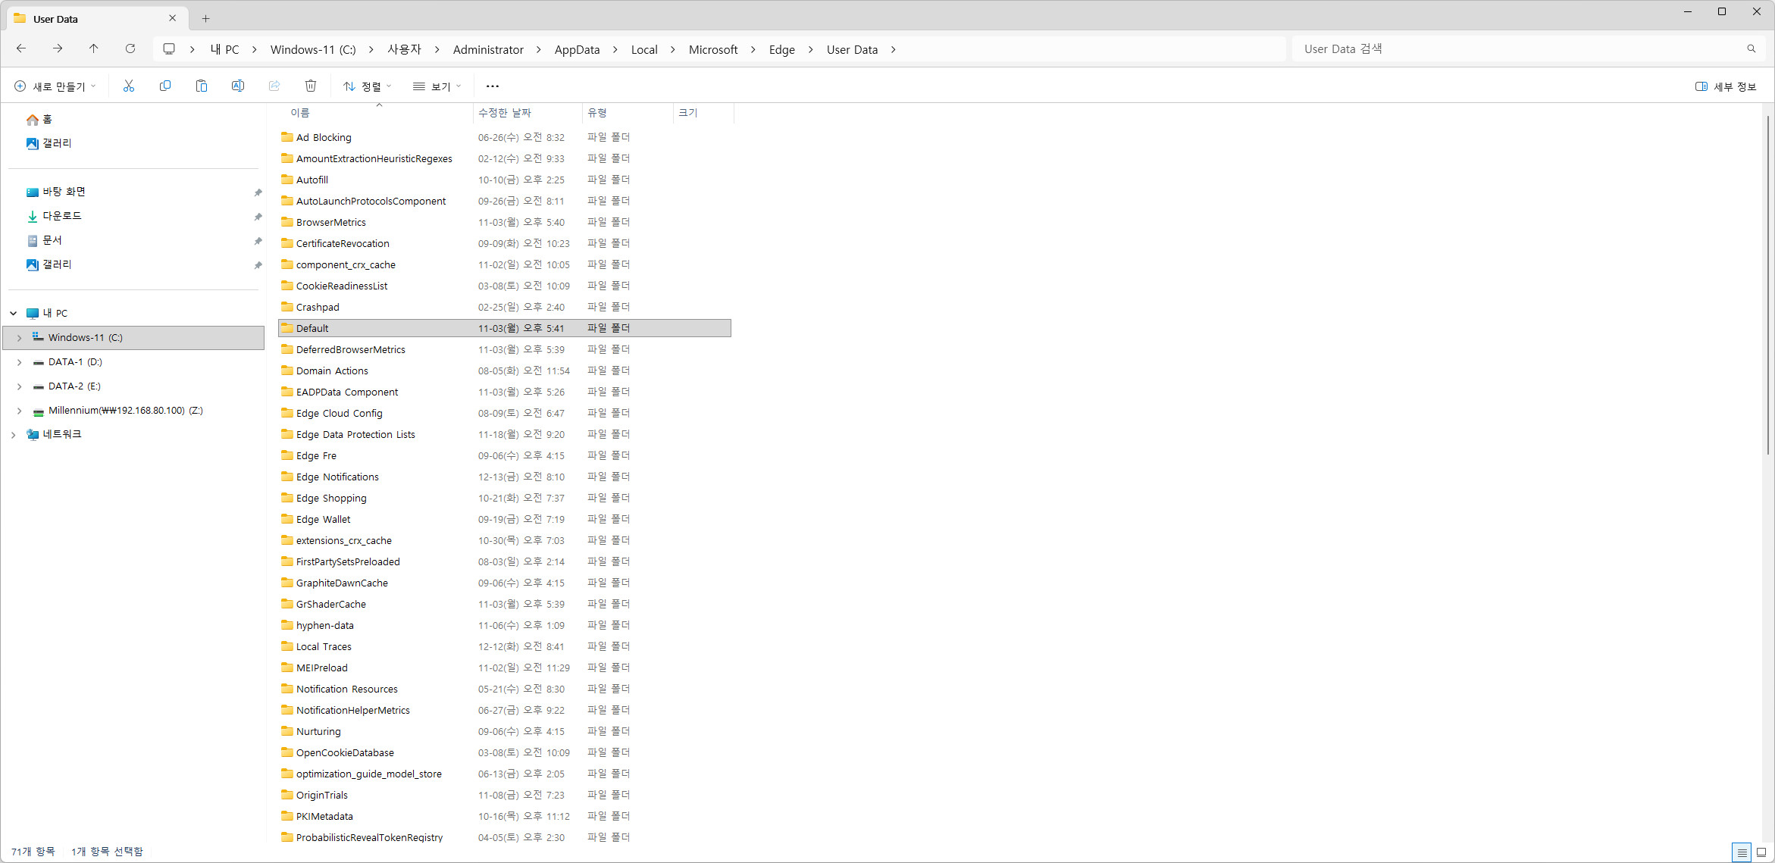
Task: Click the User Data 검색 search field
Action: [1516, 49]
